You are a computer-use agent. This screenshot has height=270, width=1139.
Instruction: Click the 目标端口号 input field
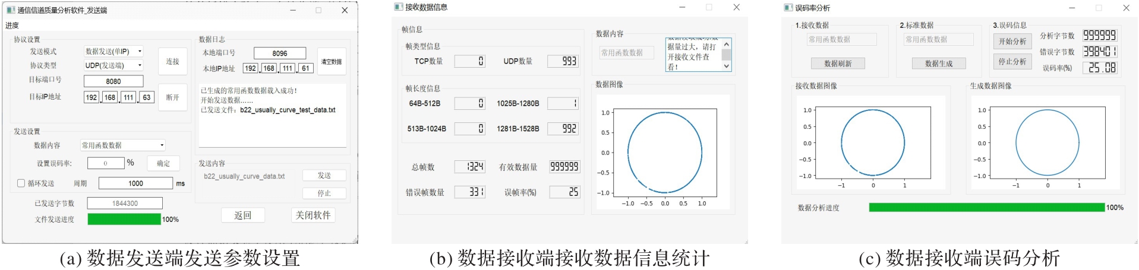(x=113, y=81)
